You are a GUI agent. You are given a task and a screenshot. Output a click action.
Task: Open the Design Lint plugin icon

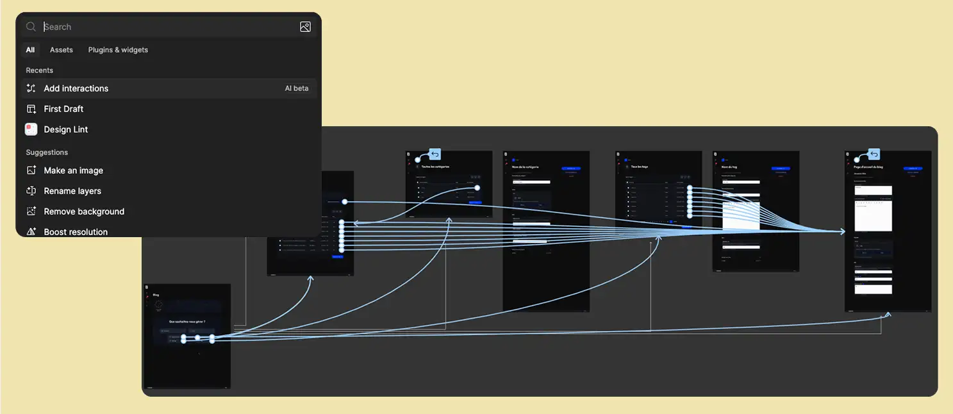point(31,129)
